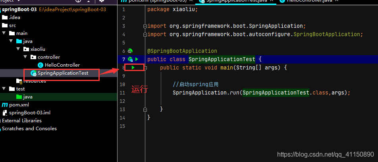This screenshot has width=378, height=162.
Task: Close the pom.xml editor tab
Action: point(190,1)
